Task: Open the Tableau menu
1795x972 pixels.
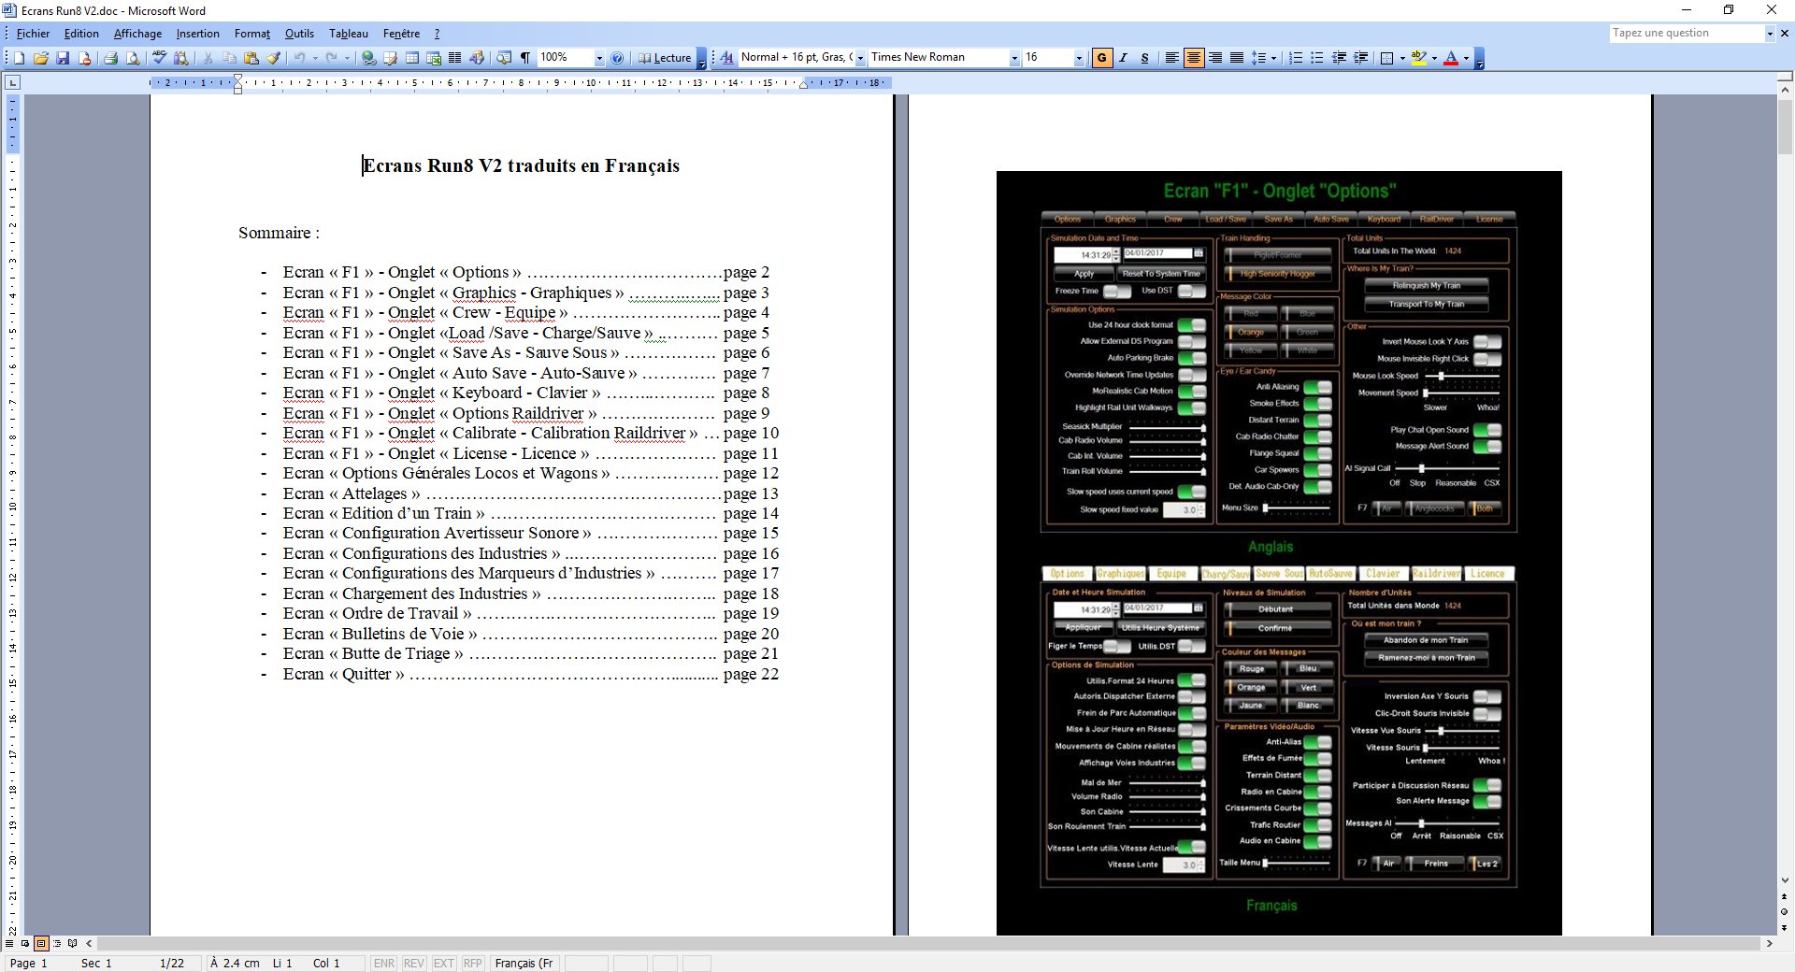Action: [349, 34]
